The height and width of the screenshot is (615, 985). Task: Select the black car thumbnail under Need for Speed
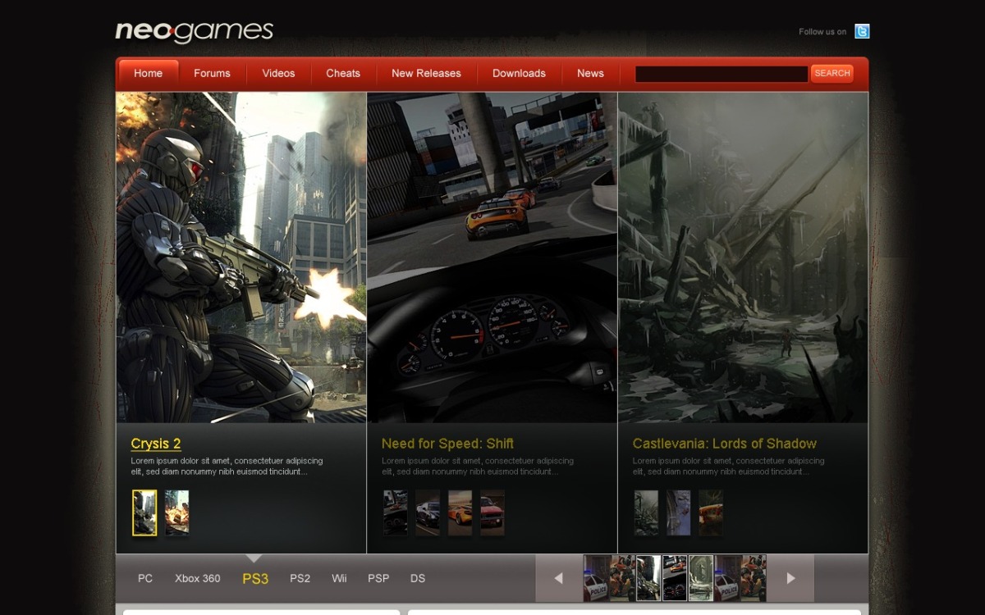click(x=428, y=512)
